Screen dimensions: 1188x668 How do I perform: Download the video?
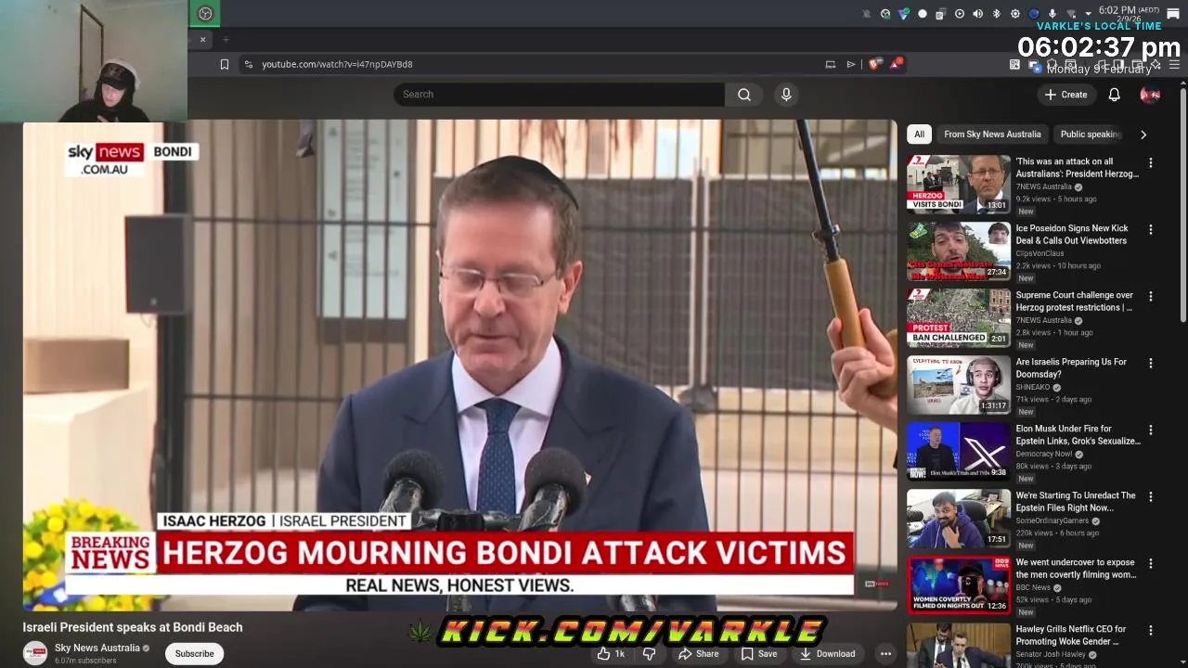[x=827, y=654]
